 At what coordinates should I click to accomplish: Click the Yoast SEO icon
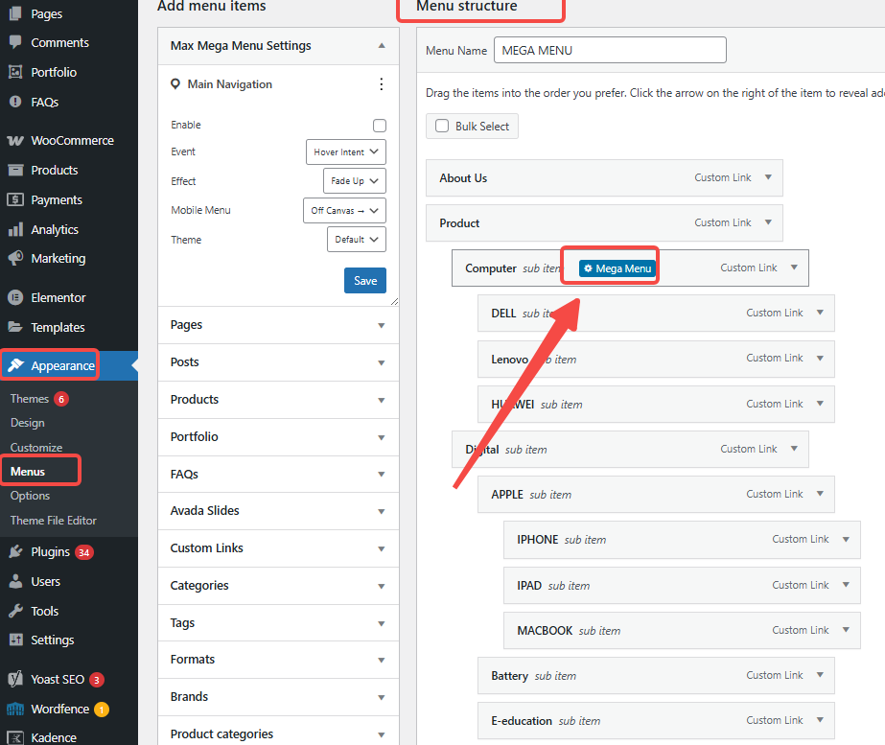pos(15,679)
